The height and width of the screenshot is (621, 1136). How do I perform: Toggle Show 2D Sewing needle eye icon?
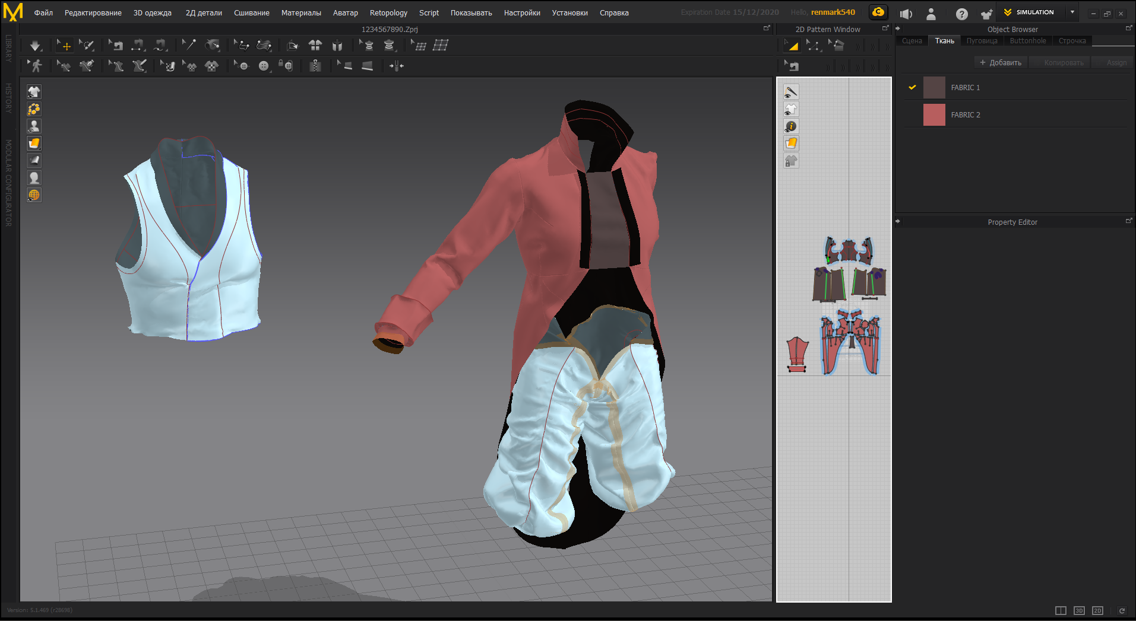pos(791,91)
